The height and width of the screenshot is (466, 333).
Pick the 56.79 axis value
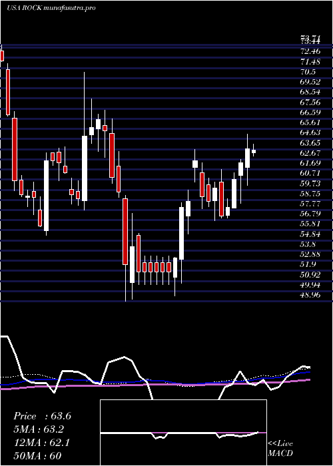pos(310,214)
